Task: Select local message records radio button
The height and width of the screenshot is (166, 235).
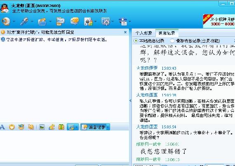Action: click(x=136, y=41)
